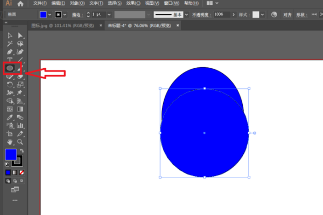Choose the Eyedropper tool
The height and width of the screenshot is (215, 323).
point(10,117)
